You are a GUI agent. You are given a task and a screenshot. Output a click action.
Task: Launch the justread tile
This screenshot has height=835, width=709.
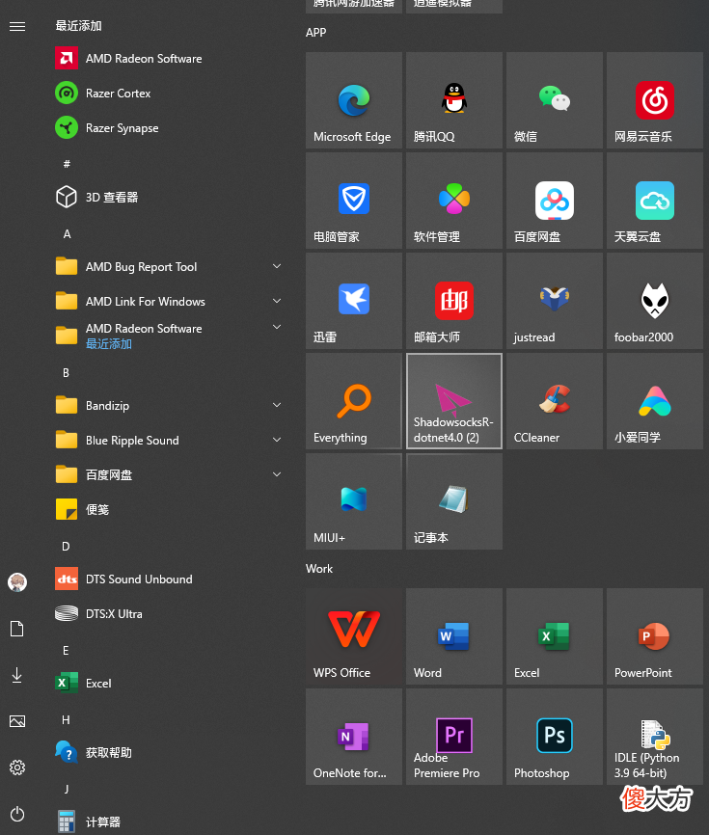(555, 301)
